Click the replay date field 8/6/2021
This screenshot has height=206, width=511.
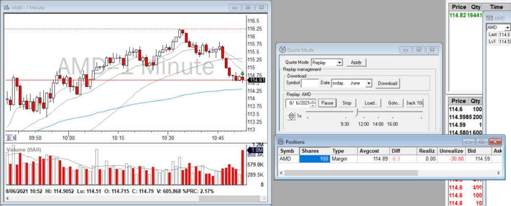click(297, 103)
